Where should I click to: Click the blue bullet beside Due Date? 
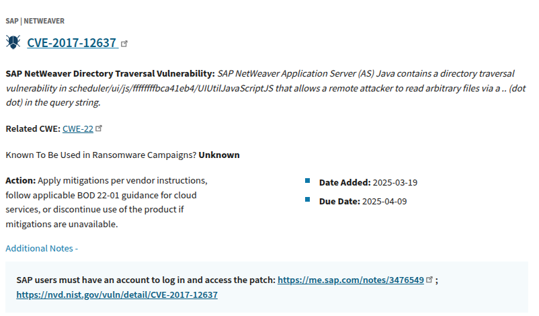(308, 200)
